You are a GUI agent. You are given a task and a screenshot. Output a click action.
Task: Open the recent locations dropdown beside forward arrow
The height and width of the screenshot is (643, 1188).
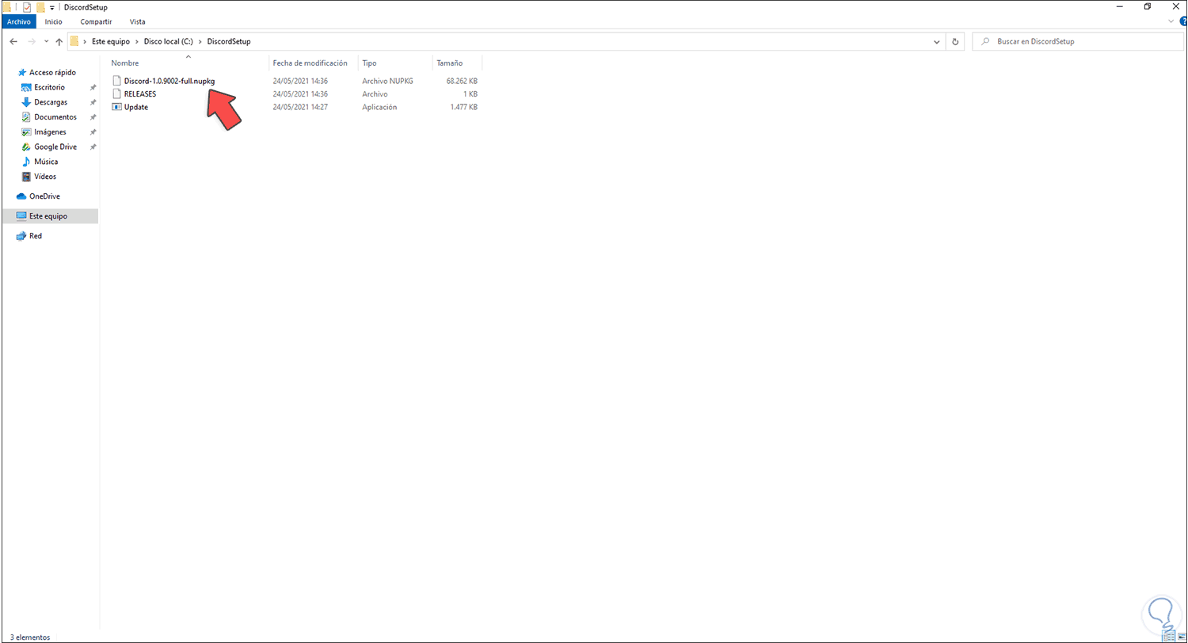pyautogui.click(x=46, y=41)
